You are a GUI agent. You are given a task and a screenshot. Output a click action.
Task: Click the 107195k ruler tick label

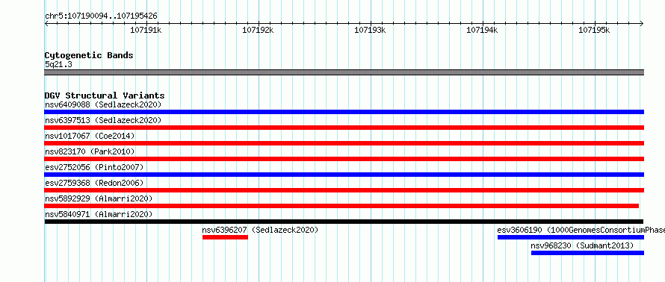coord(594,30)
